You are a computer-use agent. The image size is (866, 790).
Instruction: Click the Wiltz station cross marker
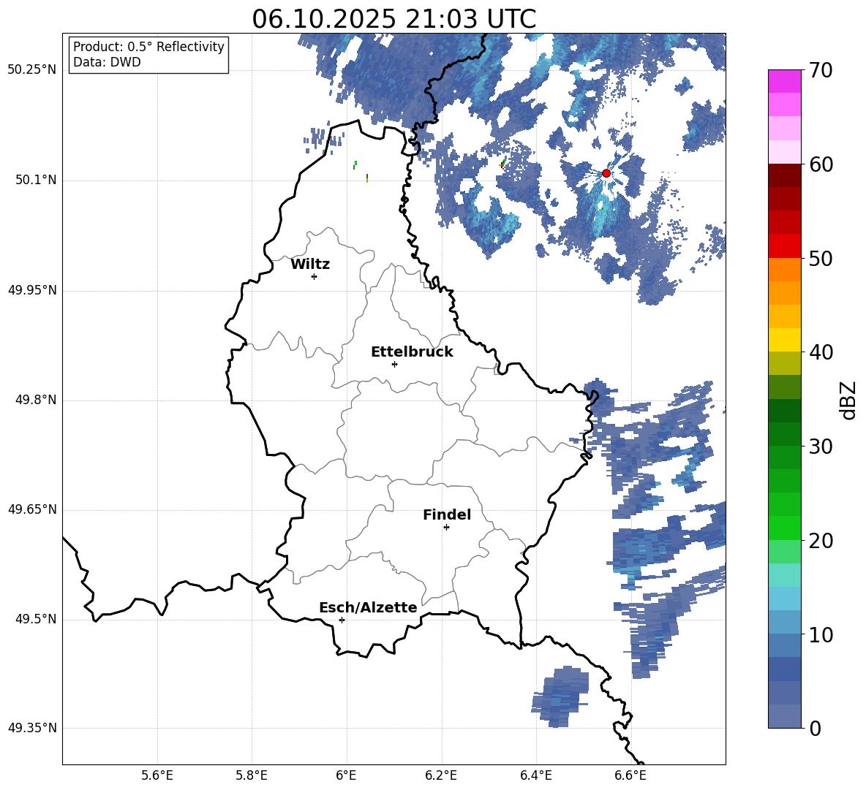click(315, 276)
